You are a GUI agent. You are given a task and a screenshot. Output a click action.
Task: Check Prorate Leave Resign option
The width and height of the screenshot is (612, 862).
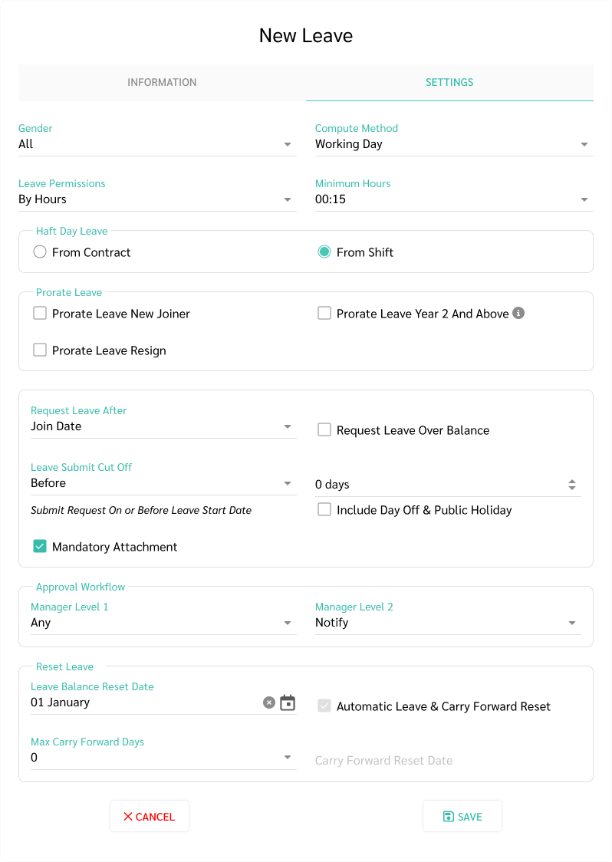tap(40, 350)
